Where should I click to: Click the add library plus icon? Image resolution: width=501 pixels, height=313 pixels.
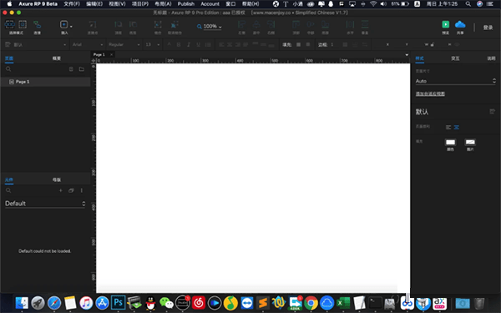60,190
